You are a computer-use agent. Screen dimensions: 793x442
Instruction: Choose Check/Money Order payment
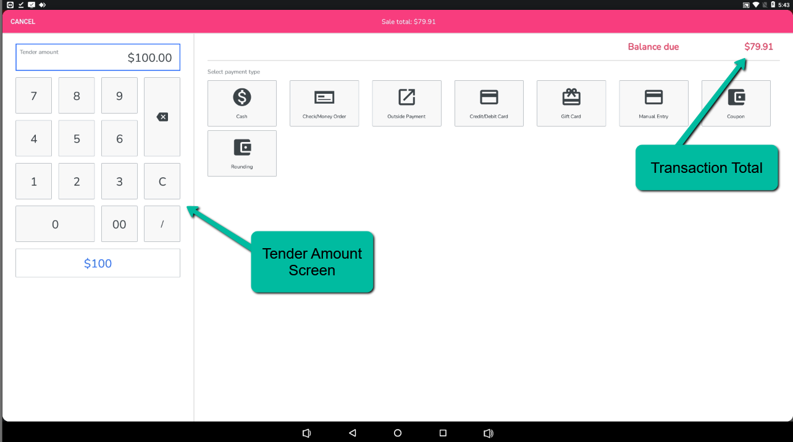(x=324, y=103)
